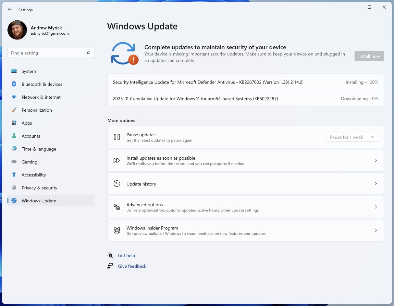Select Accounts from the sidebar

pyautogui.click(x=51, y=136)
